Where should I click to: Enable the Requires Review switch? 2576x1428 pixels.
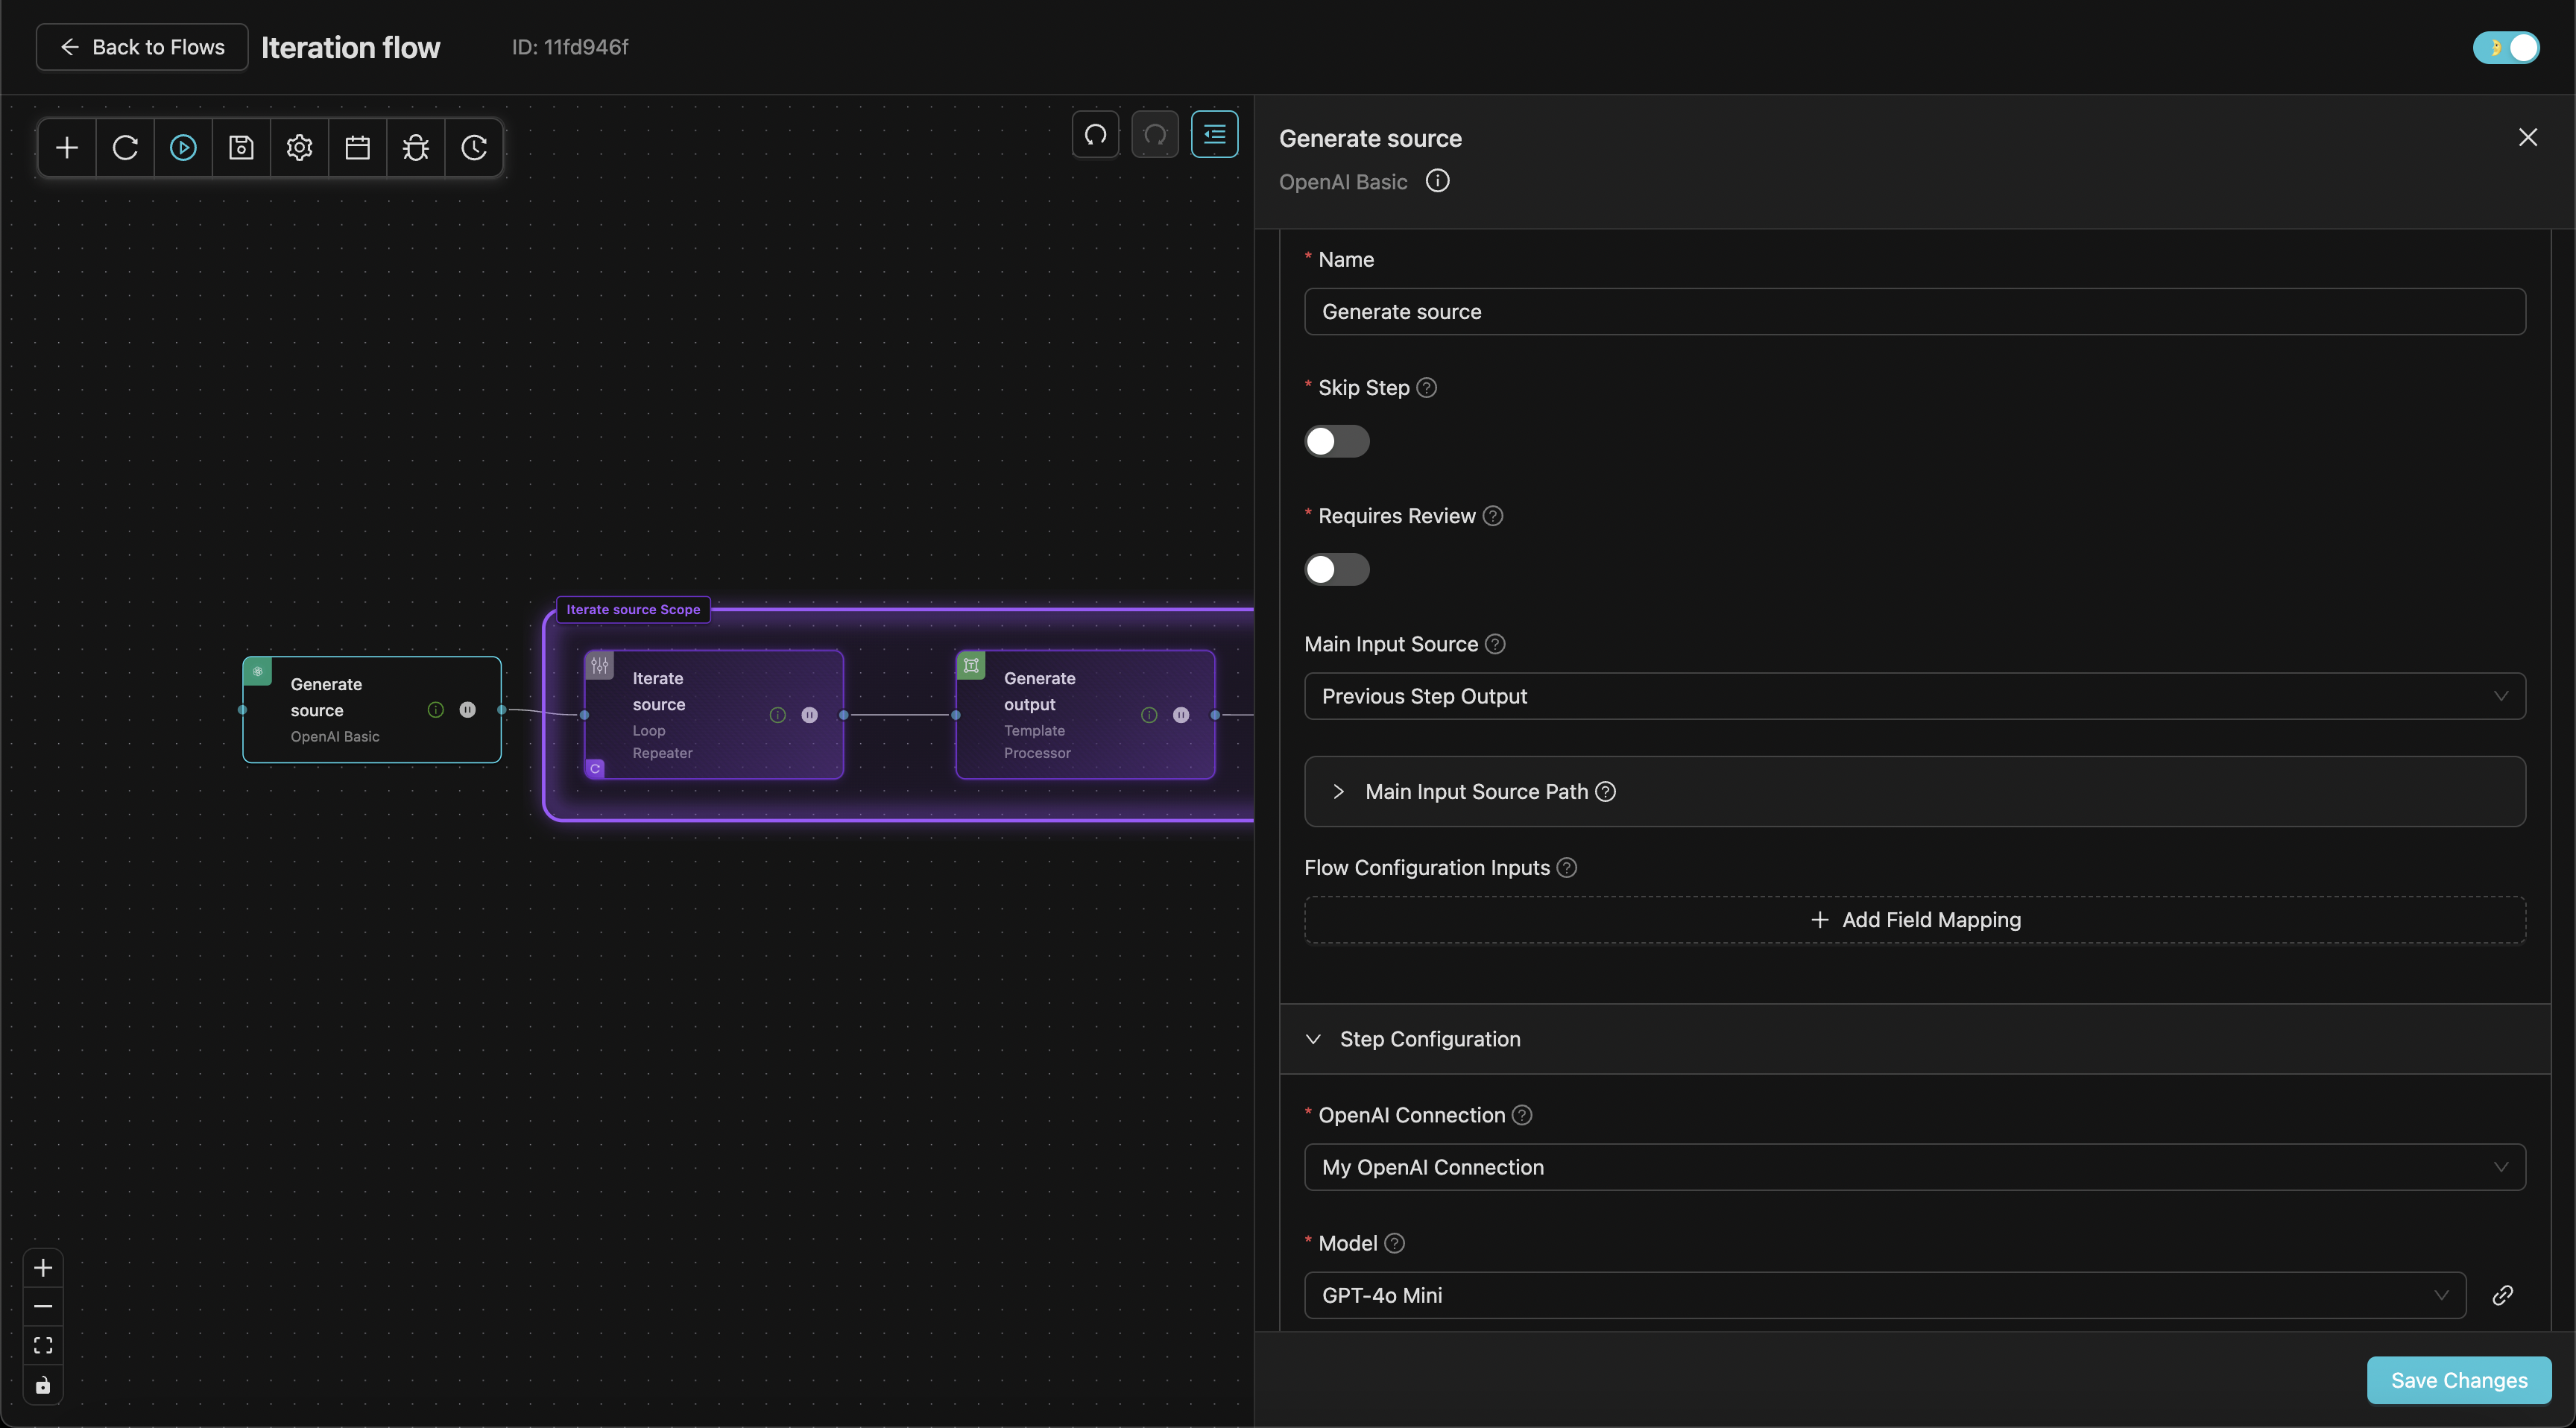coord(1336,569)
